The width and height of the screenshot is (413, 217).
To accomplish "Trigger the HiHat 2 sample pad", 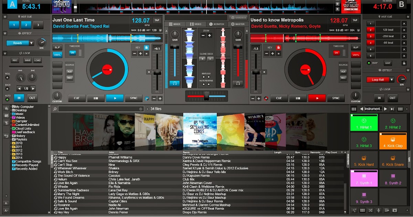I will tap(393, 123).
